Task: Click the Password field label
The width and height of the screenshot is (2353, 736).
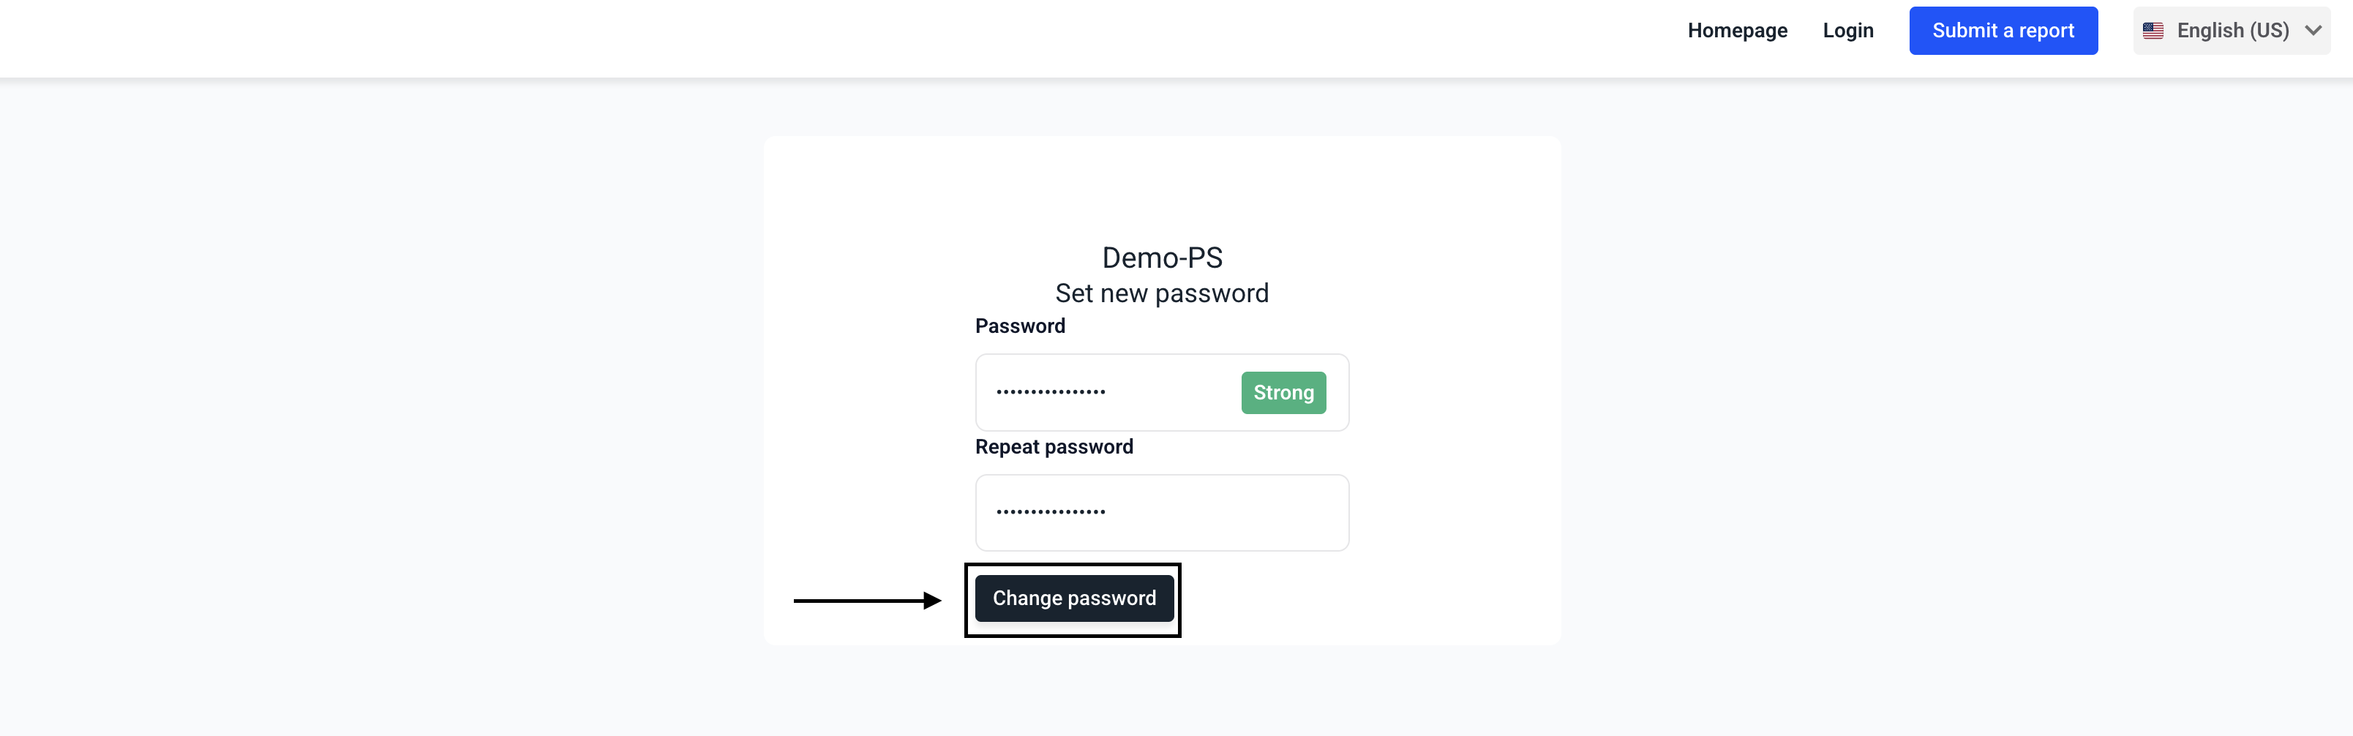Action: (x=1019, y=326)
